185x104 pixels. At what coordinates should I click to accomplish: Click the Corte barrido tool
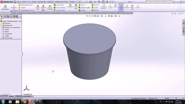(x=59, y=5)
